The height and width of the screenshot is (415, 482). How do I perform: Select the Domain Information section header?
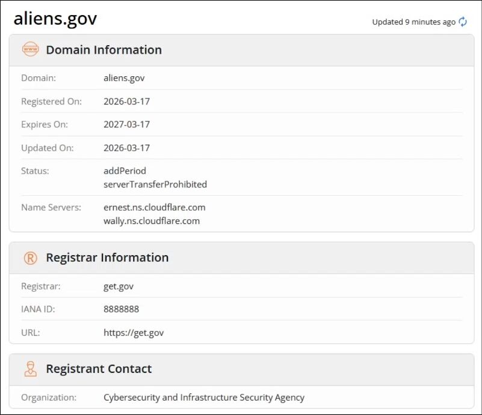tap(104, 50)
